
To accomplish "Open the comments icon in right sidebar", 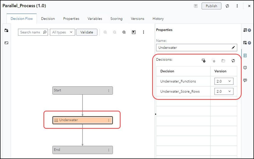I will coord(245,80).
